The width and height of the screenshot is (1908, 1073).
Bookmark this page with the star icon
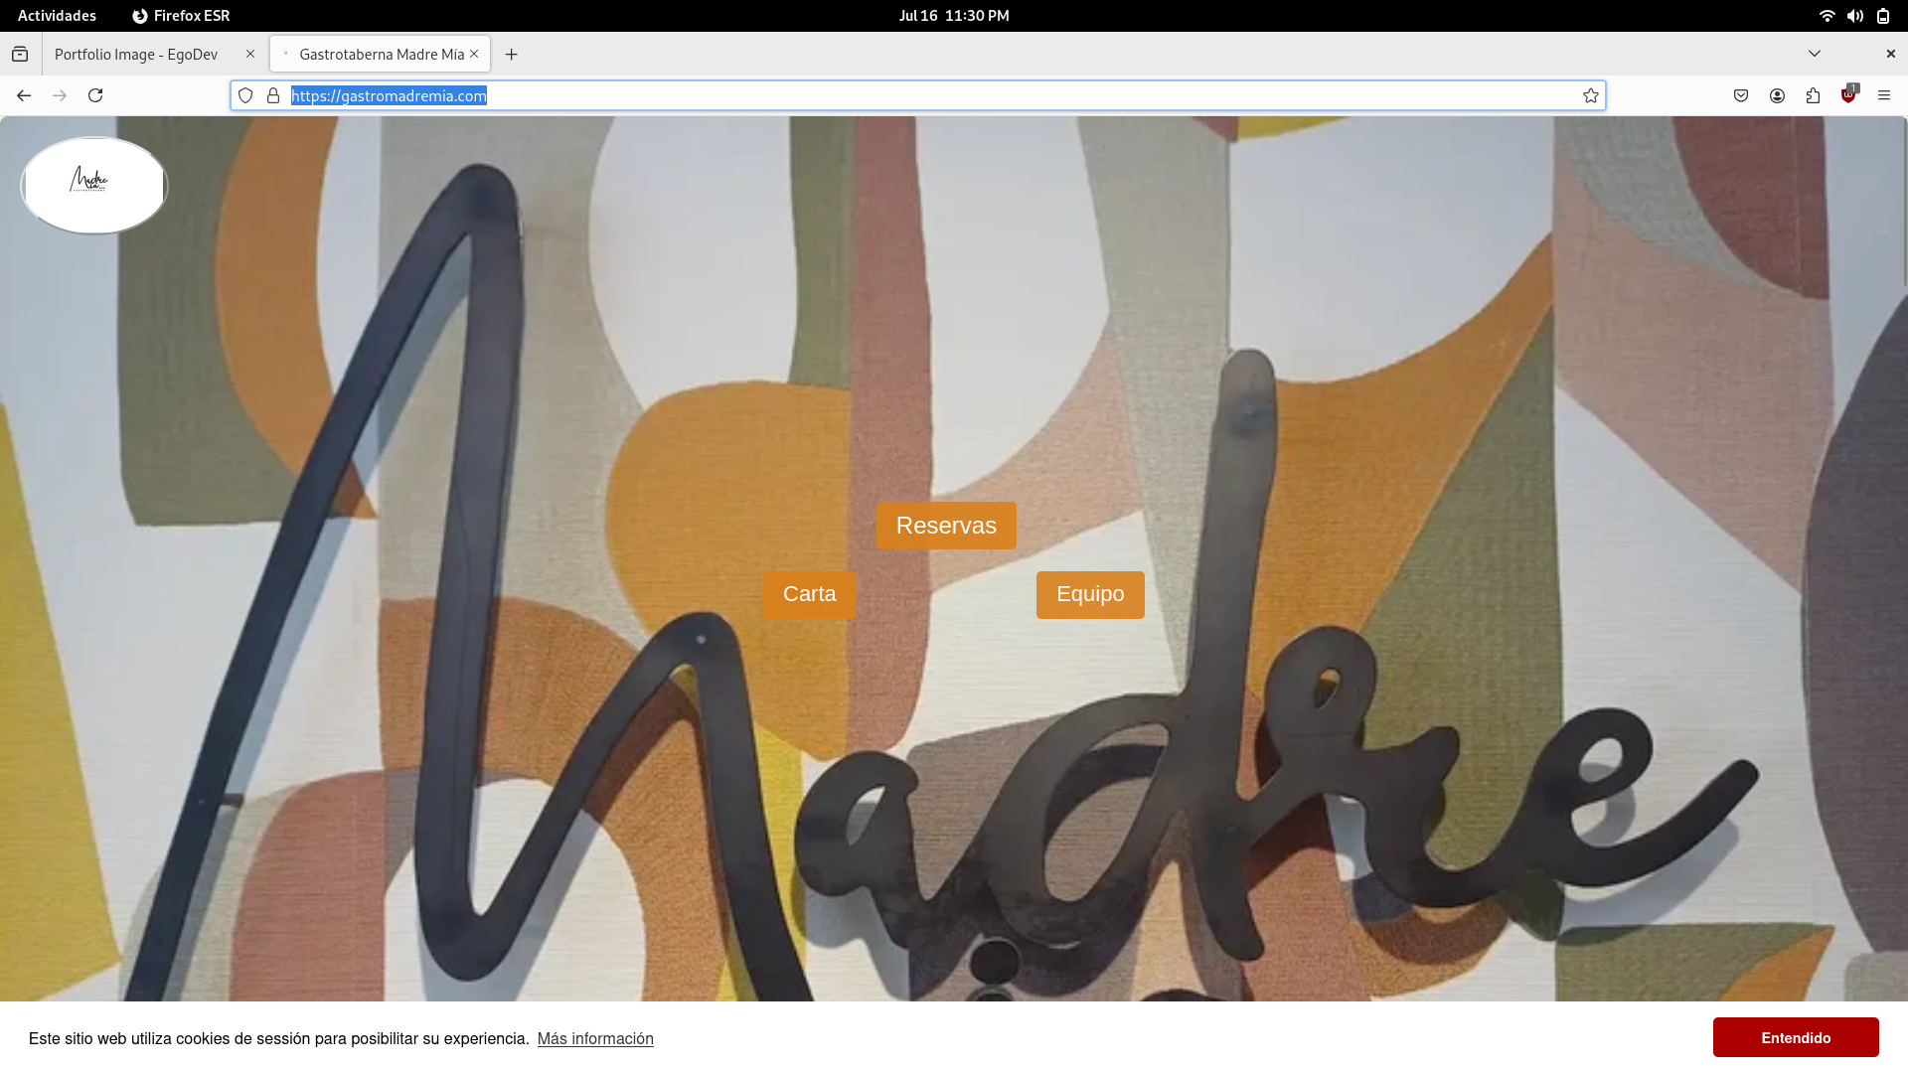(x=1591, y=95)
